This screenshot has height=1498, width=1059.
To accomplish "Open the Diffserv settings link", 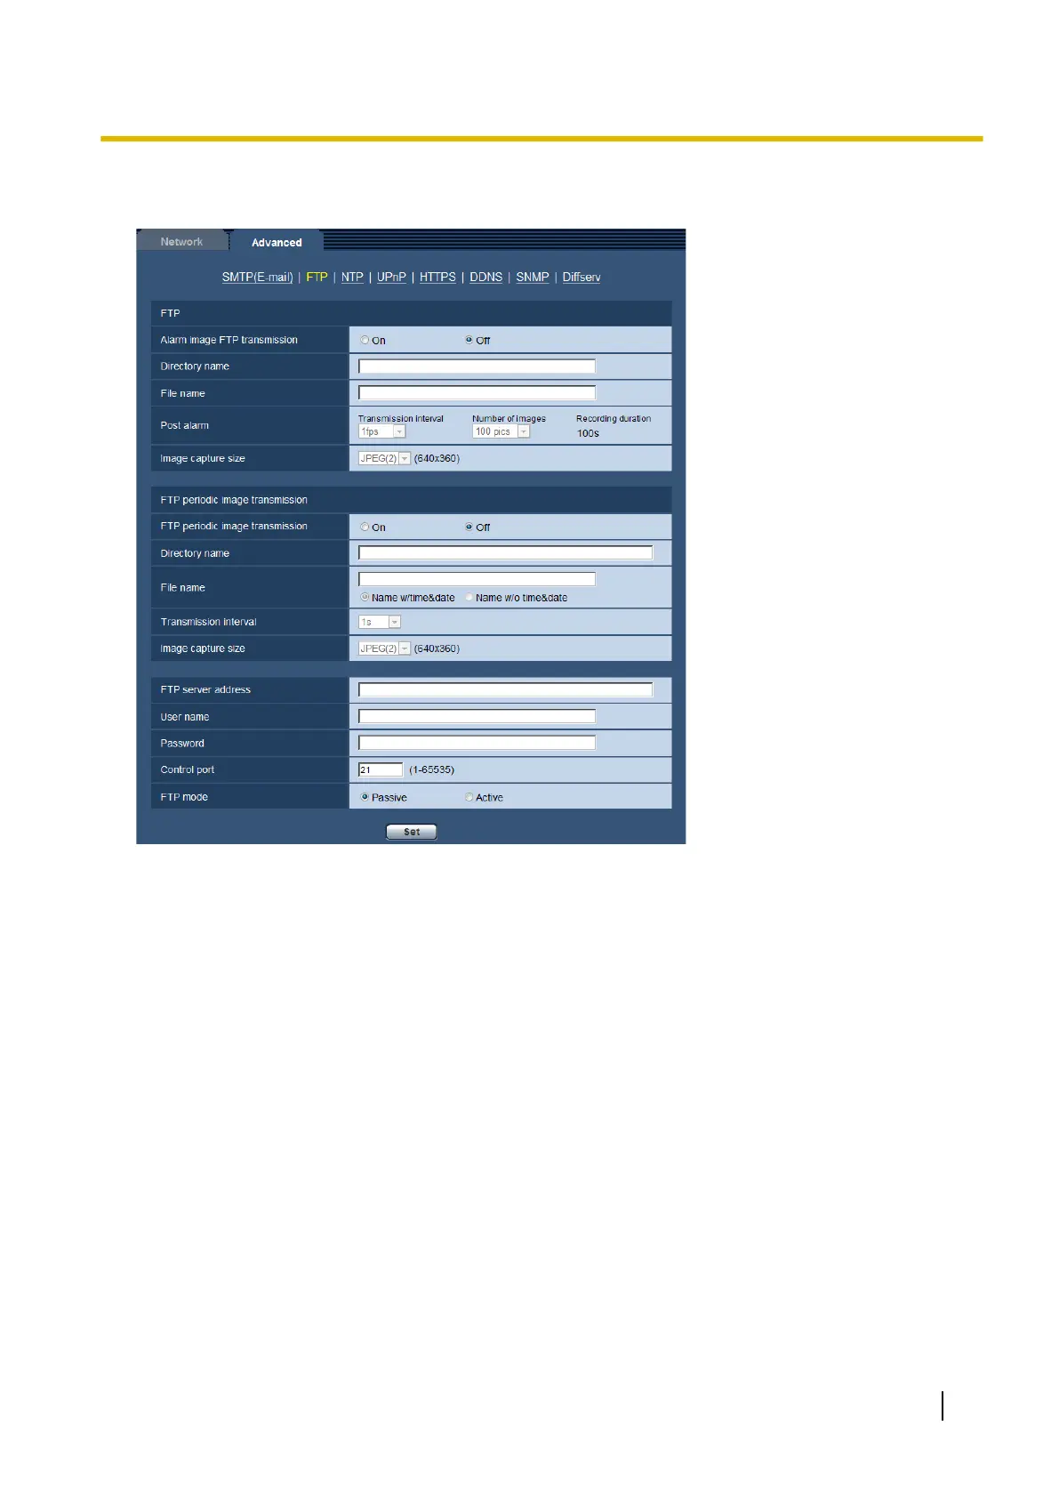I will pyautogui.click(x=582, y=278).
